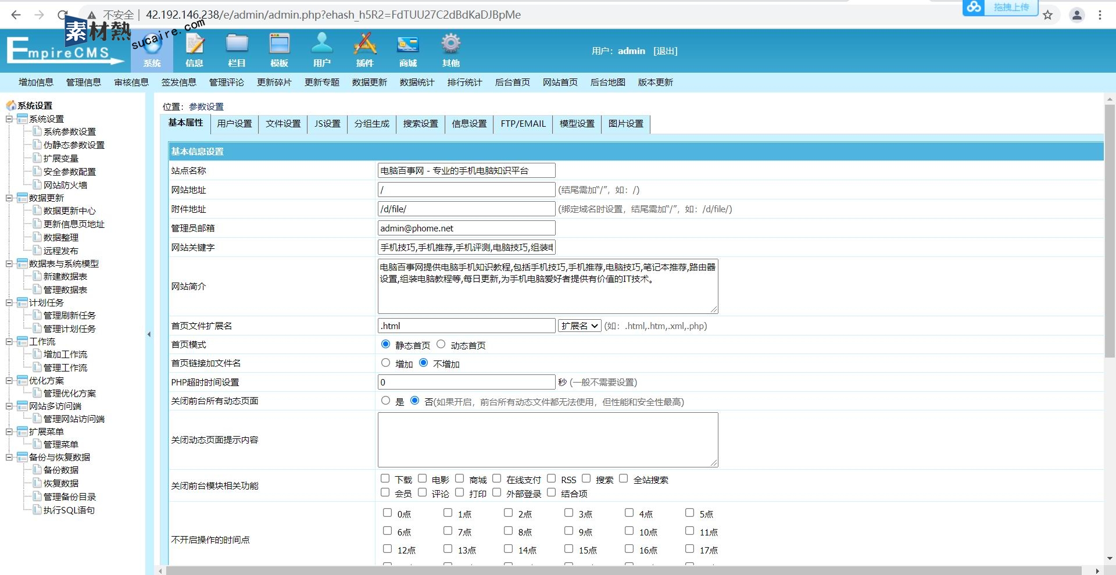Click the forward arrow in browser
The width and height of the screenshot is (1116, 575).
[x=39, y=15]
